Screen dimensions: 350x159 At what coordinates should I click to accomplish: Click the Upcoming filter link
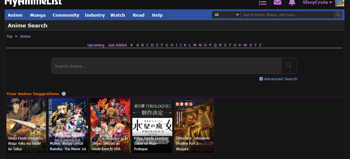point(96,45)
